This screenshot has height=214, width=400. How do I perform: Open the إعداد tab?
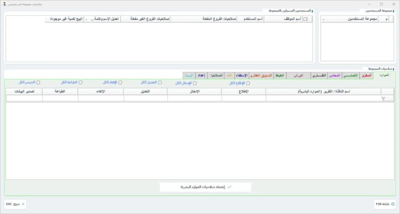202,76
